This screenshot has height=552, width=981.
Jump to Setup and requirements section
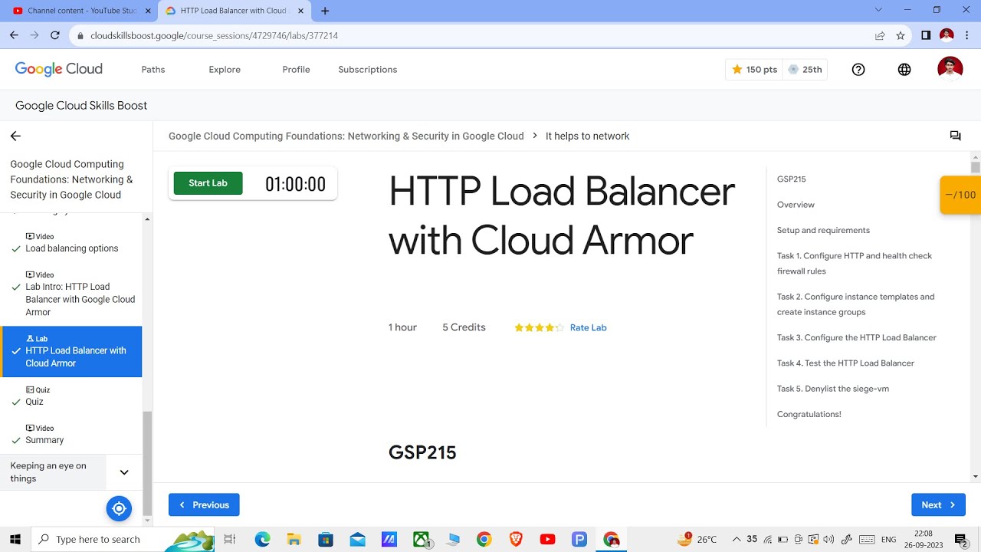coord(823,230)
